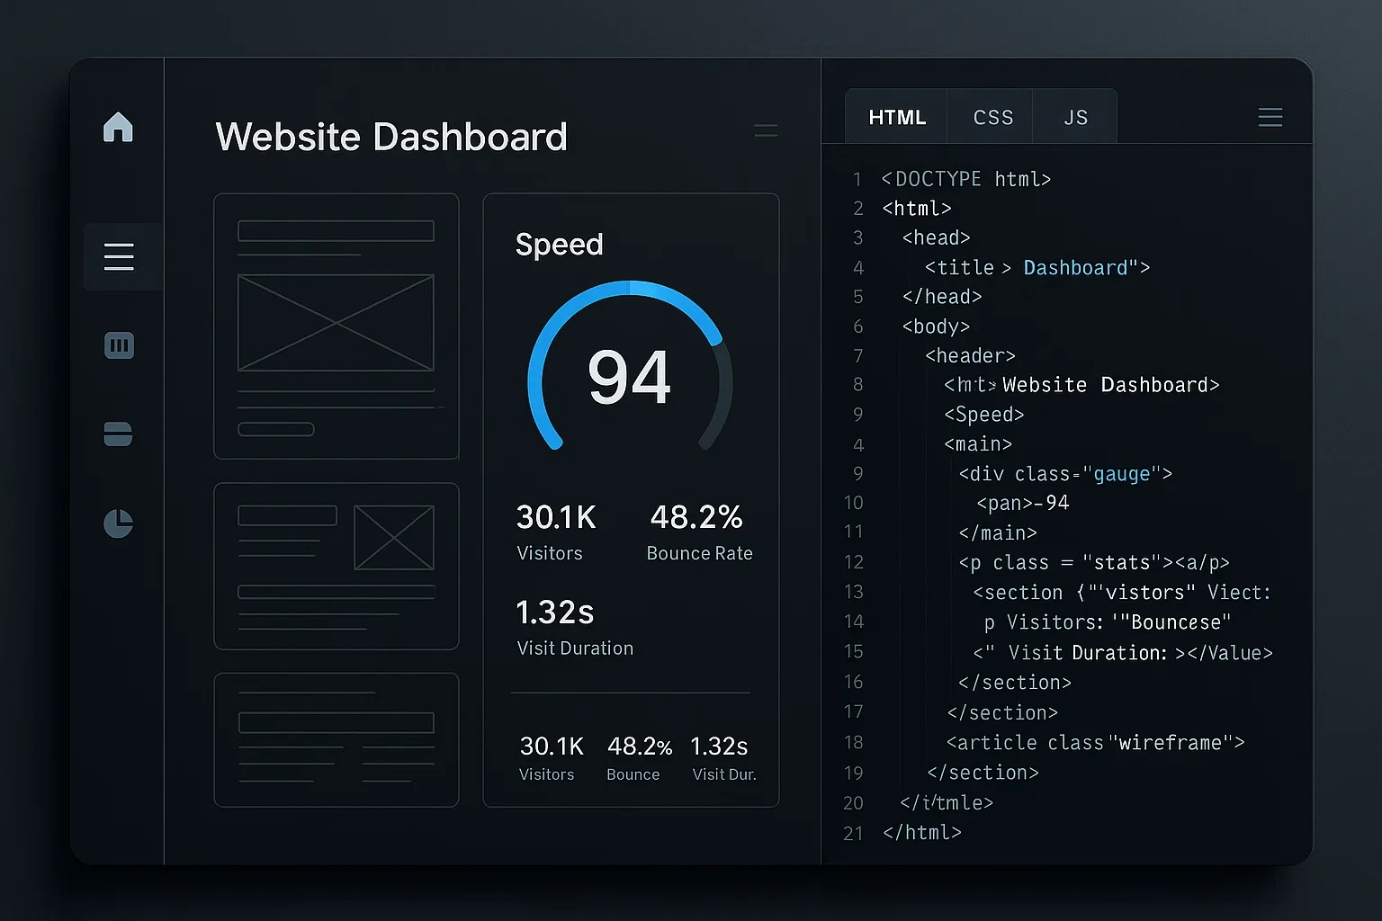Click the Visit Duration label
The height and width of the screenshot is (921, 1382).
pos(575,648)
